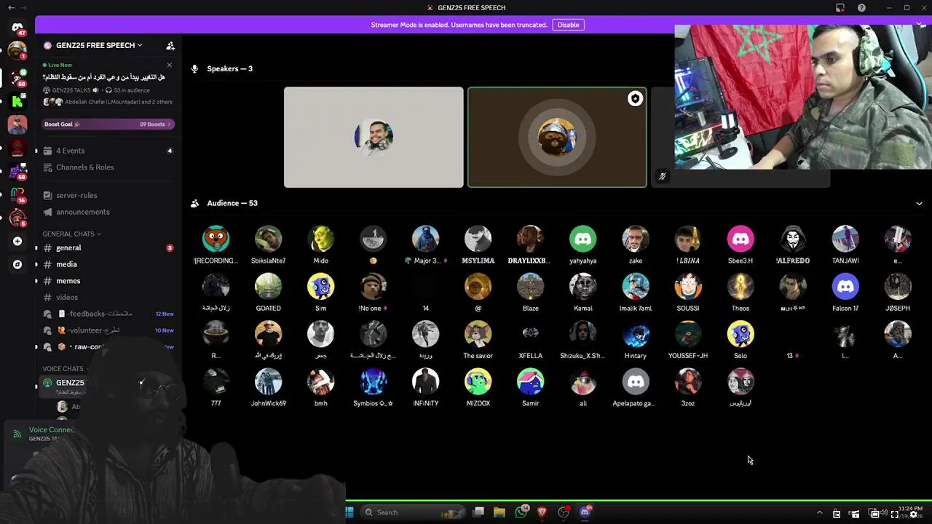Screen dimensions: 932x524
Task: Click audience member Falcon 17 avatar
Action: click(x=845, y=287)
